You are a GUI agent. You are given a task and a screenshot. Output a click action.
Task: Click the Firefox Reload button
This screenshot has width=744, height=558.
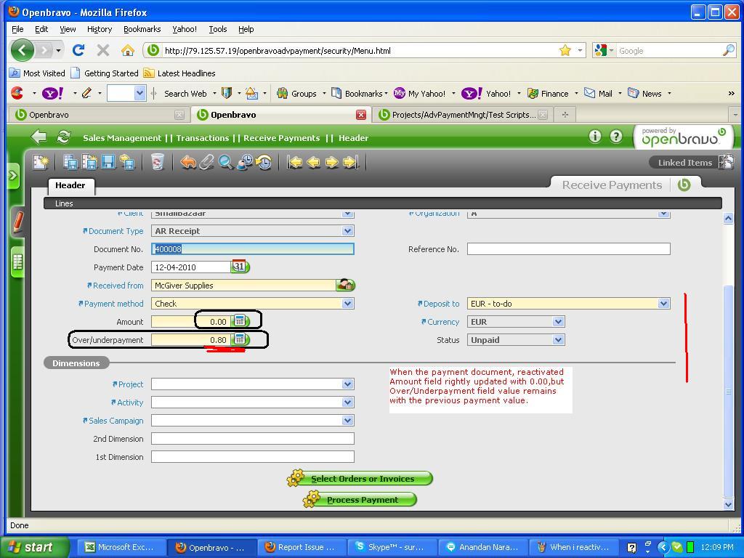point(78,50)
